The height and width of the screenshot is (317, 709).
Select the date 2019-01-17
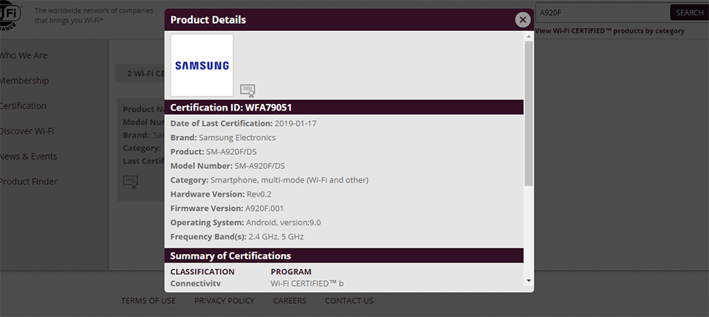click(295, 123)
